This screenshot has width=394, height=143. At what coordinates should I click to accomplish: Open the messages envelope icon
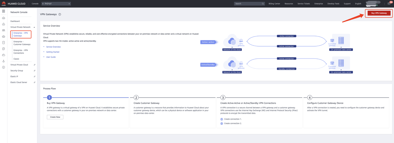coord(389,4)
